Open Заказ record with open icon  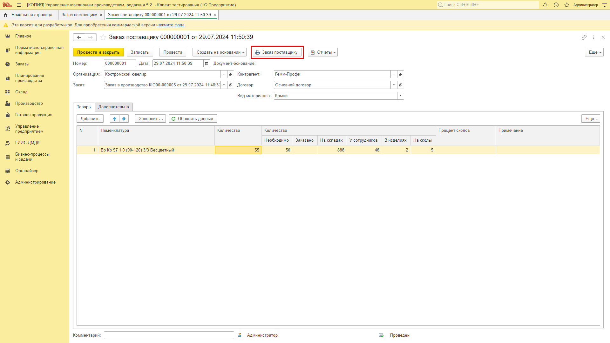tap(231, 85)
